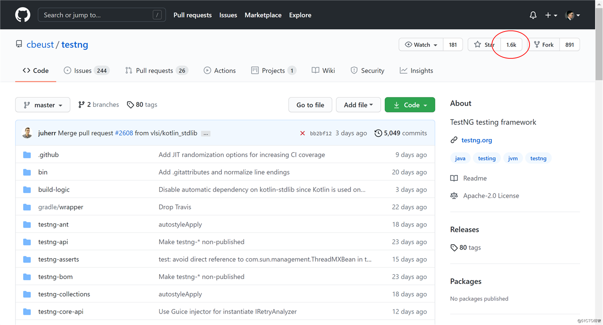This screenshot has width=603, height=325.
Task: Expand the green Code download dropdown
Action: [410, 105]
